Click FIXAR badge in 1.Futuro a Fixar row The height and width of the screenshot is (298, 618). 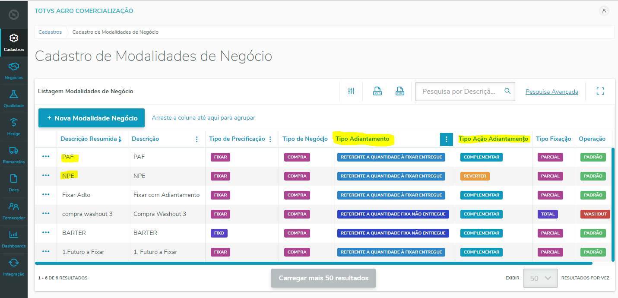click(220, 252)
